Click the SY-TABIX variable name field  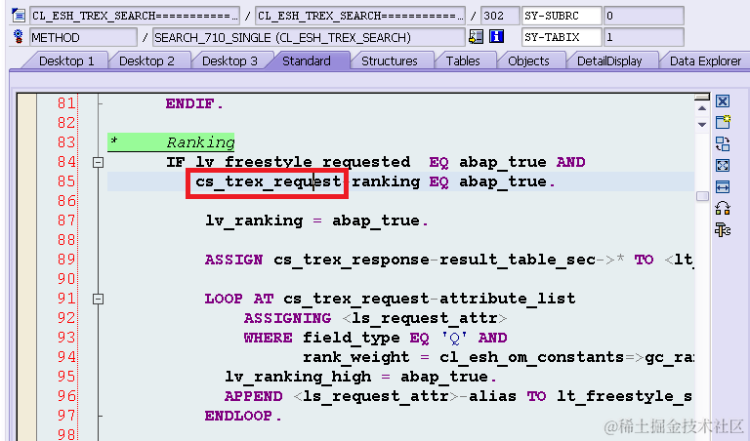[562, 37]
